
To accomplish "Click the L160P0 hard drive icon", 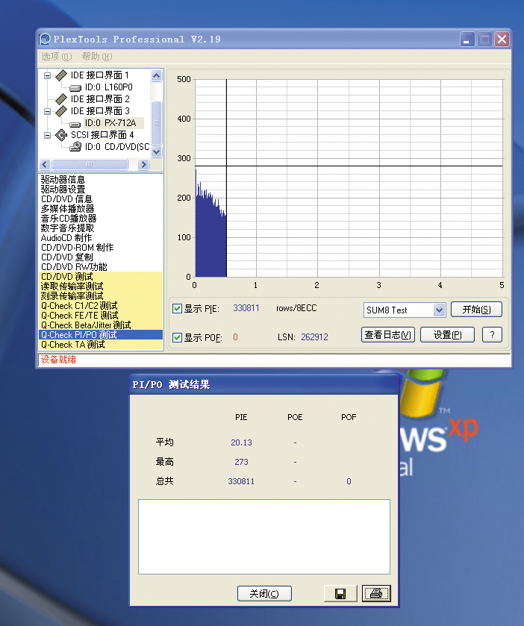I will click(x=75, y=87).
